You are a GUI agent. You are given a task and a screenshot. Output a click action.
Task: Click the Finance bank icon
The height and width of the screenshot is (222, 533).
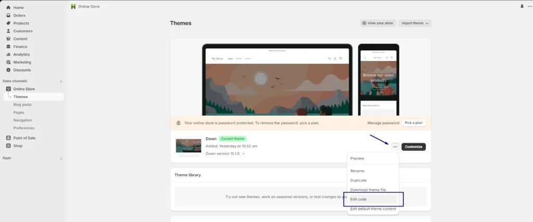pyautogui.click(x=8, y=47)
